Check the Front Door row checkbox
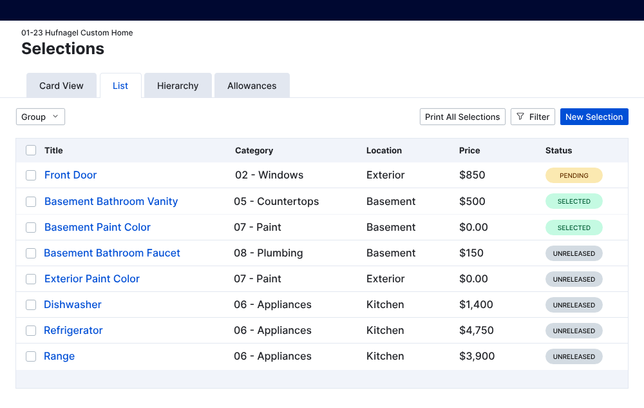This screenshot has height=408, width=644. click(31, 175)
